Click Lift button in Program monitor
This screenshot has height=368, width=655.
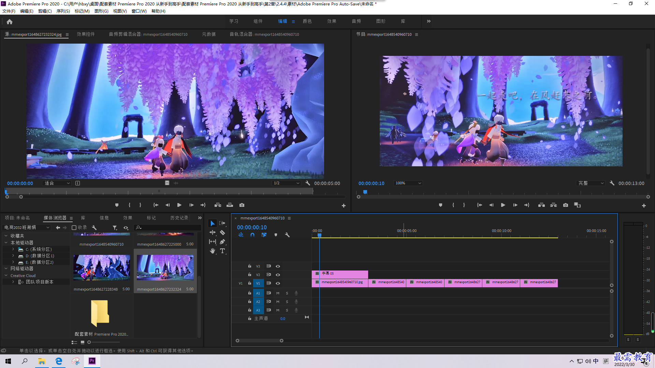tap(541, 205)
